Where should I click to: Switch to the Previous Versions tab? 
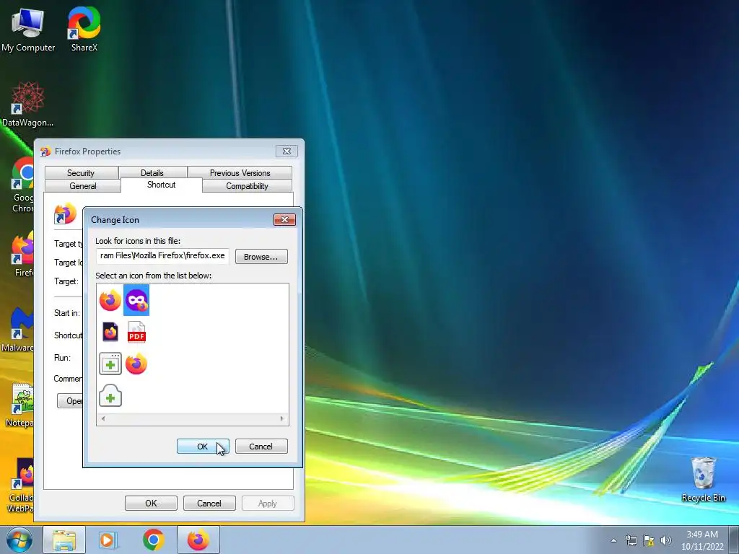(x=240, y=173)
